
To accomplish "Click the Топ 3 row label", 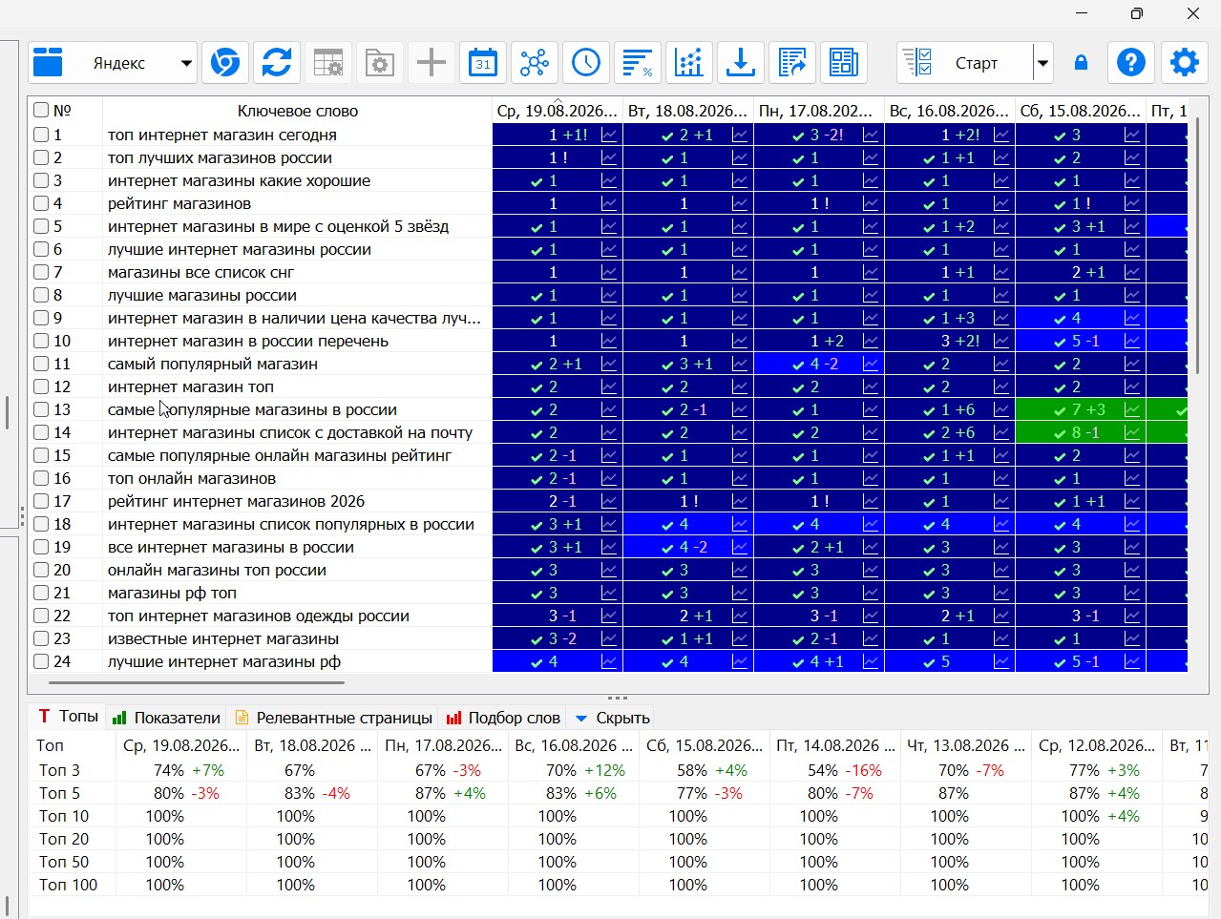I will point(59,770).
